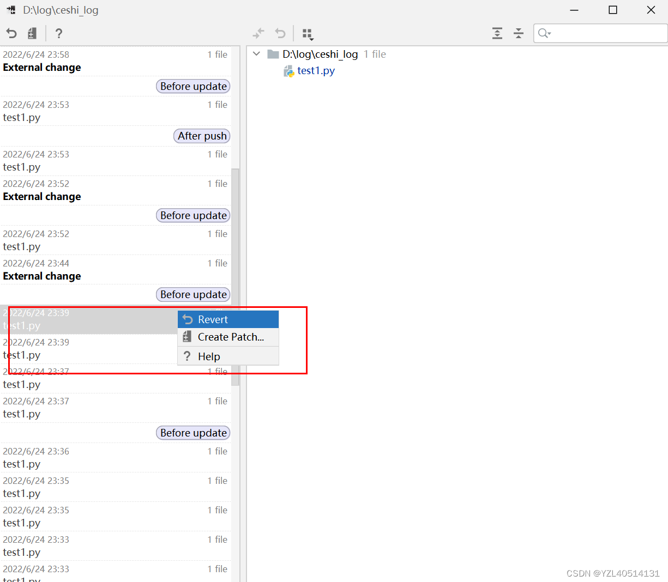
Task: Minimize the Local History window
Action: [x=575, y=10]
